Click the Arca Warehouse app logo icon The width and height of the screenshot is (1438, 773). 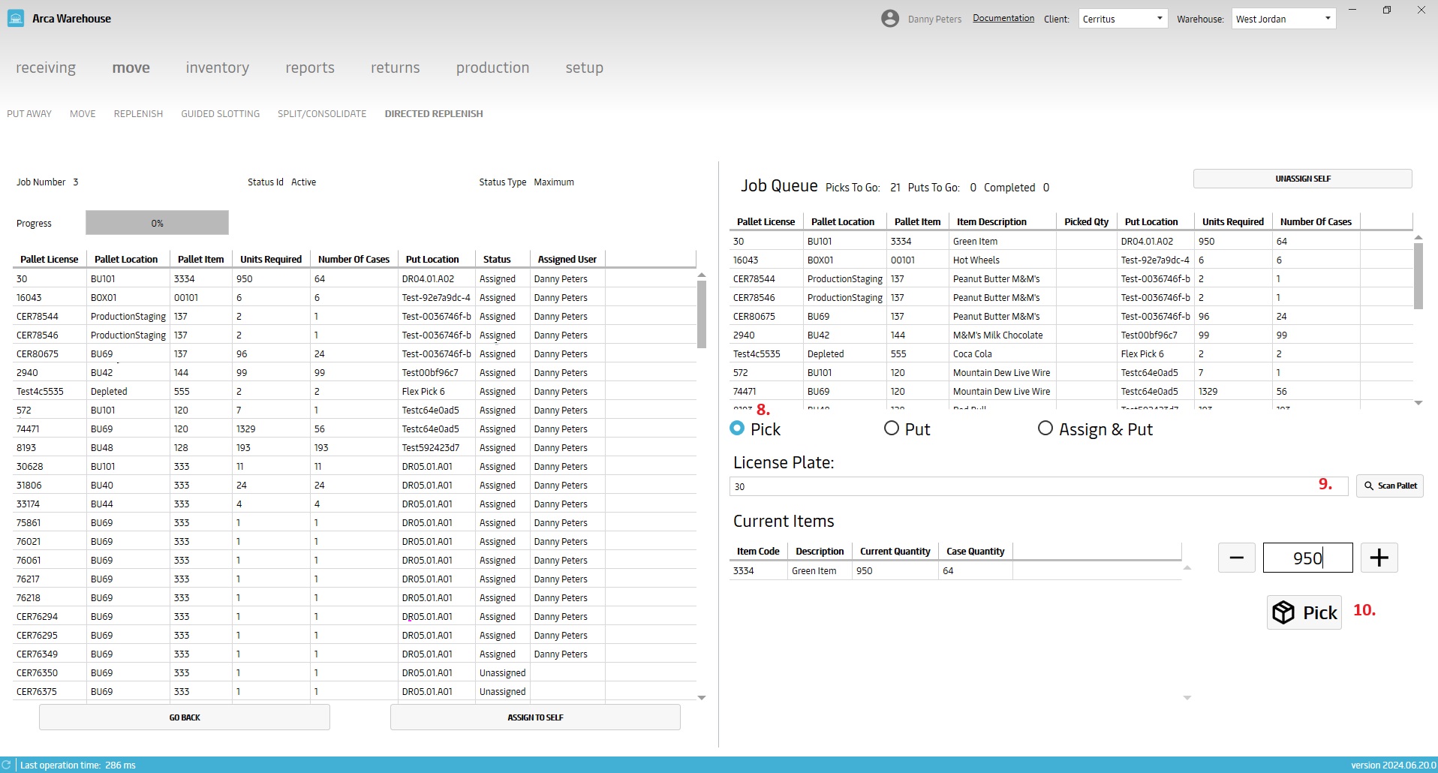tap(16, 19)
